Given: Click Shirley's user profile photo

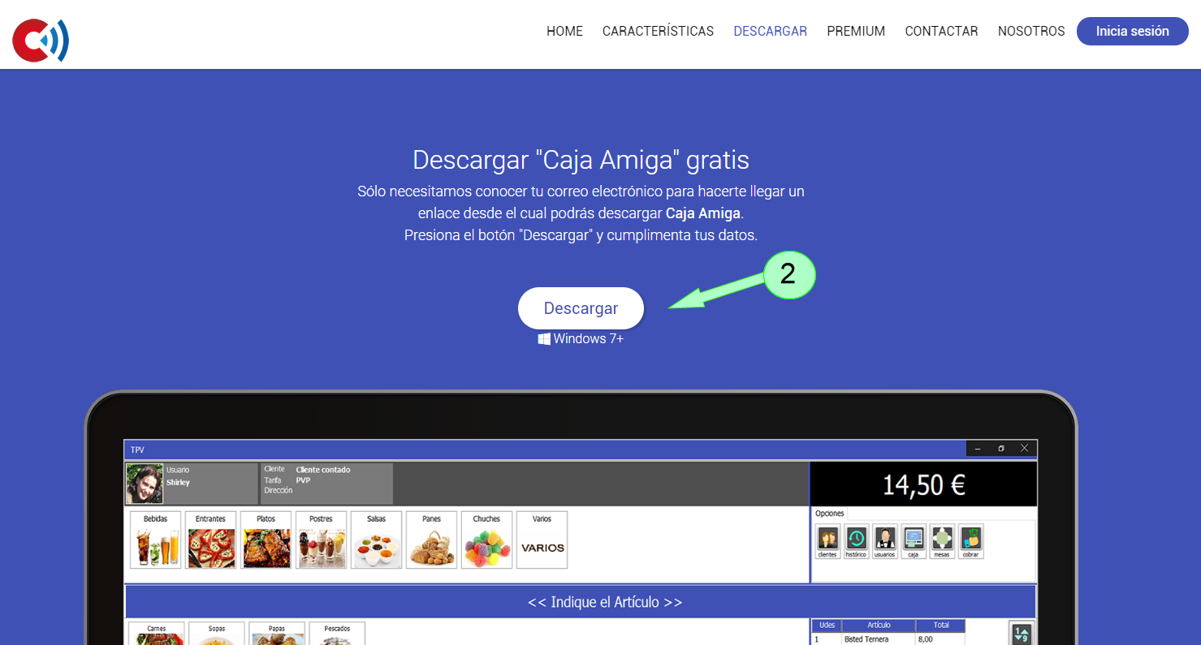Looking at the screenshot, I should click(x=144, y=483).
